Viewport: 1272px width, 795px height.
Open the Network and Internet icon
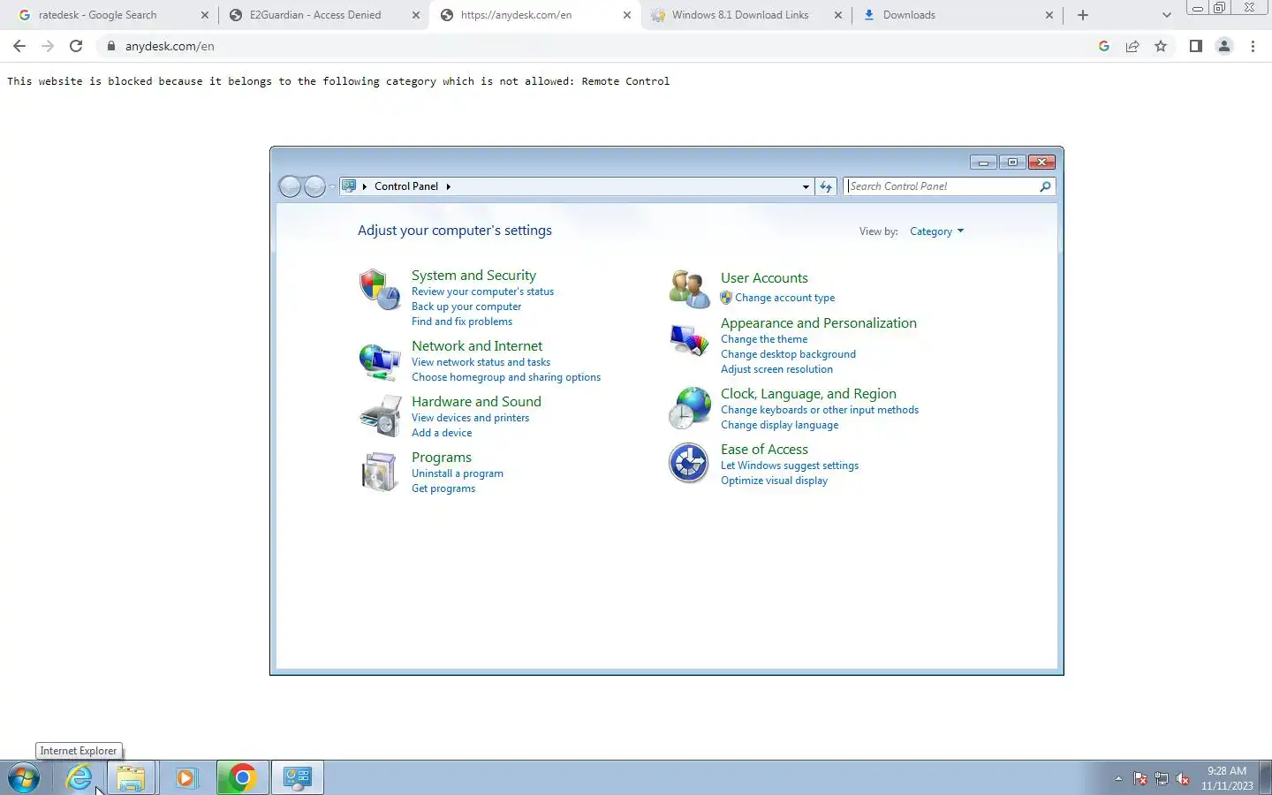(x=380, y=361)
